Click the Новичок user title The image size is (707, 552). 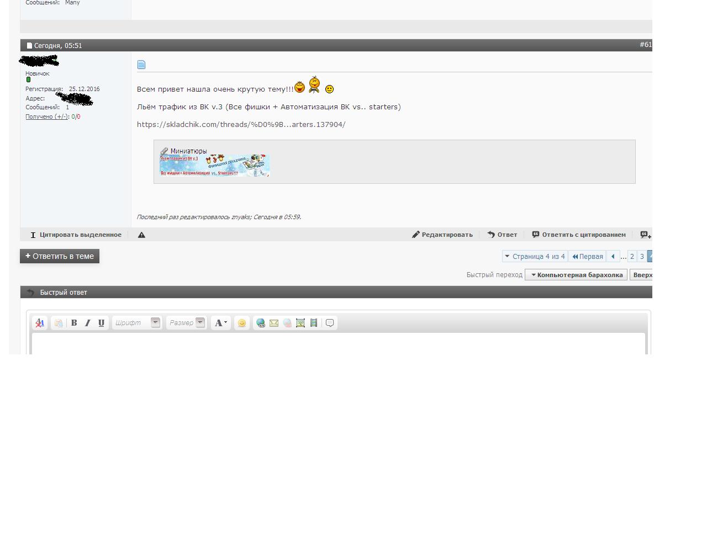pyautogui.click(x=38, y=73)
